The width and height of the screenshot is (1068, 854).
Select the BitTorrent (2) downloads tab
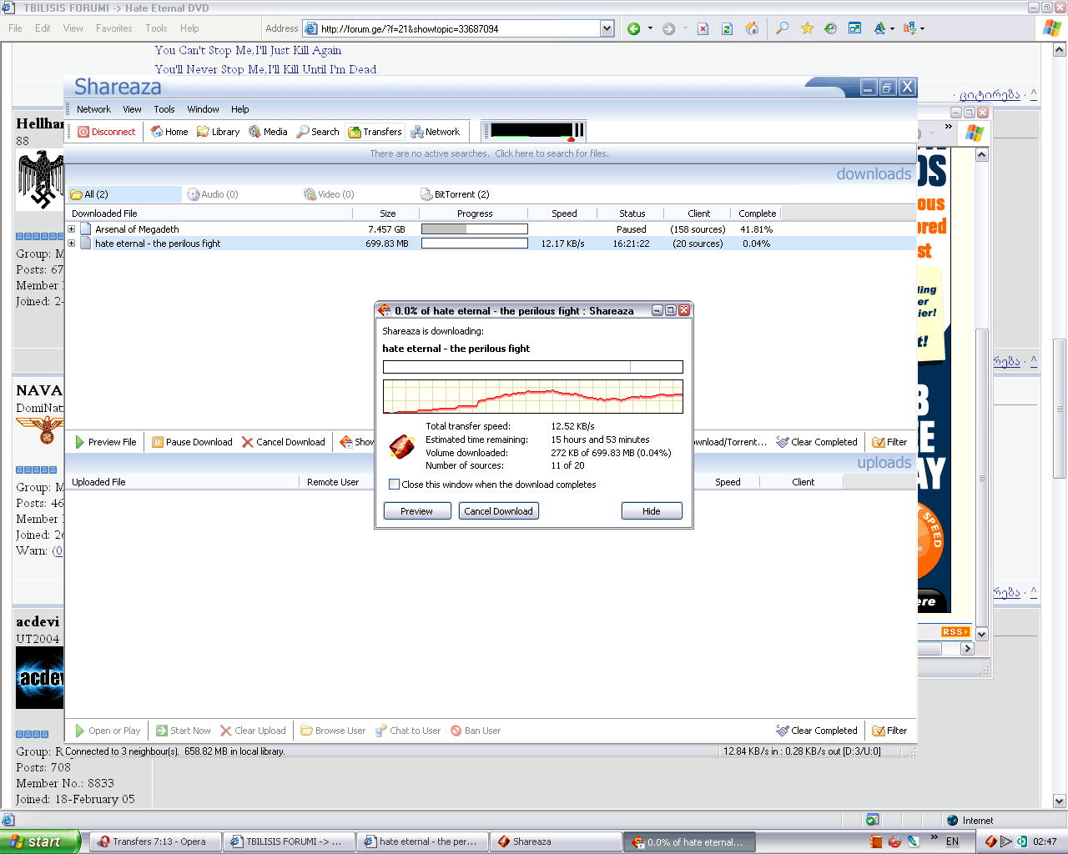pyautogui.click(x=455, y=194)
